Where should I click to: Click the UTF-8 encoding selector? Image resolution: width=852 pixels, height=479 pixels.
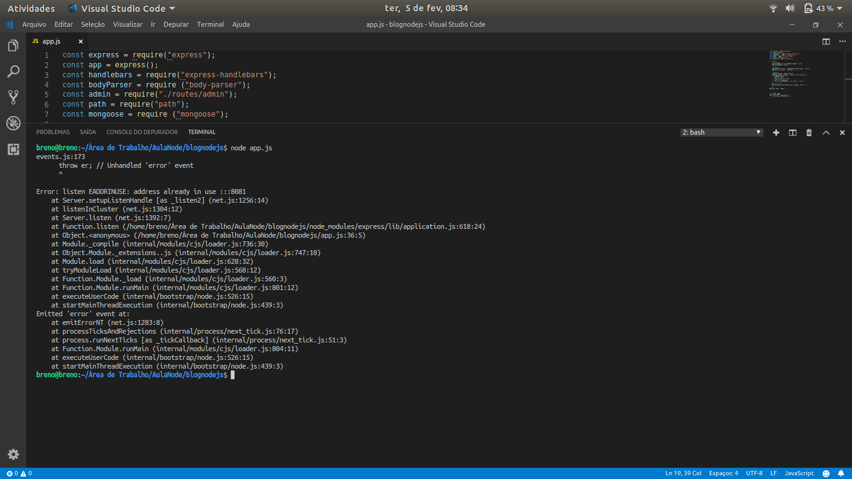(754, 473)
